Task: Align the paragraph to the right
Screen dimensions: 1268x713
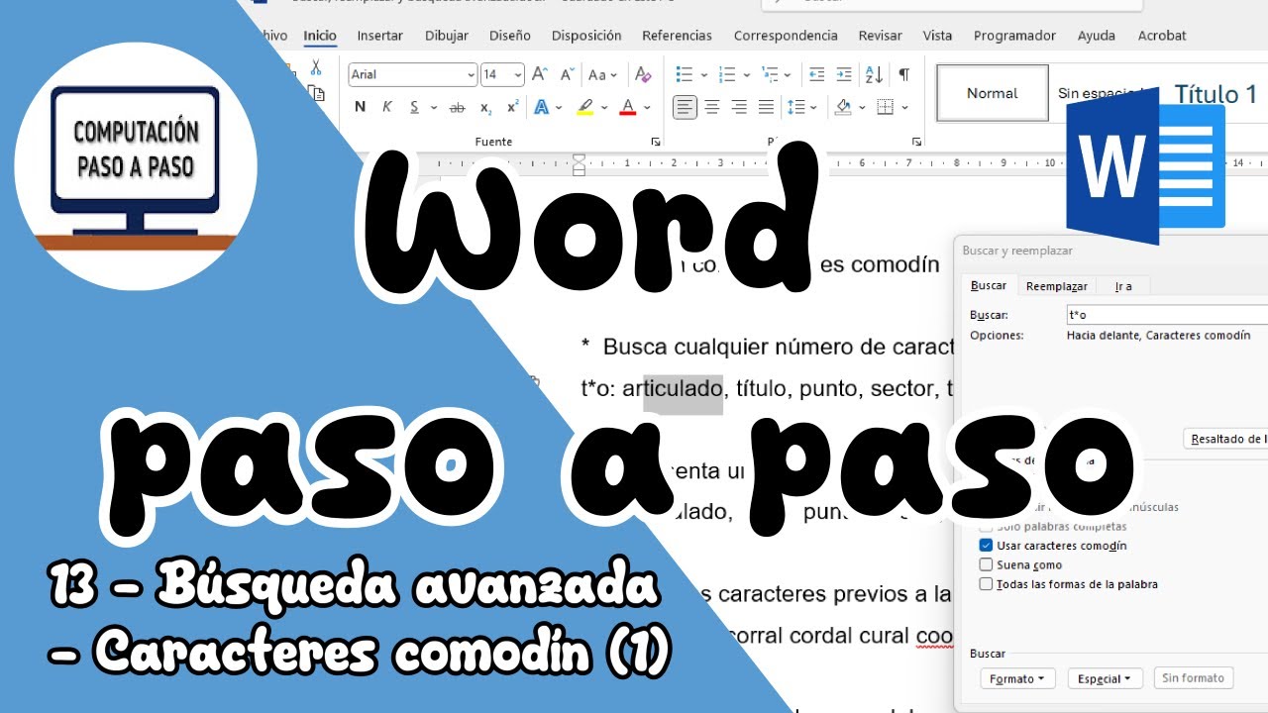Action: click(739, 107)
